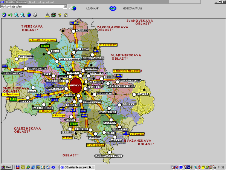Select the SEREBRYANYE PRUDY town label
The width and height of the screenshot is (226, 170).
109,156
